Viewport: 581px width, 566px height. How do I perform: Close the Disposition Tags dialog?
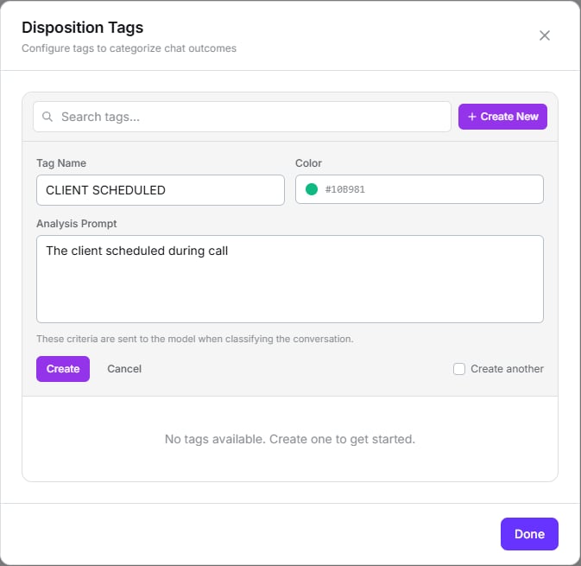545,35
